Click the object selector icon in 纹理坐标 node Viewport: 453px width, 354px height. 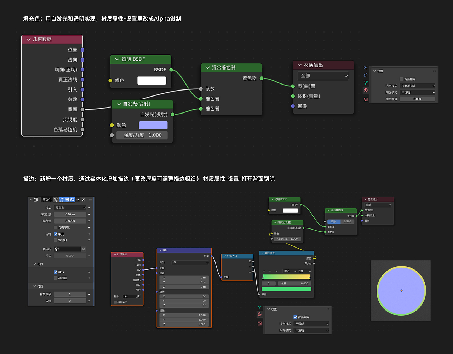[x=126, y=296]
